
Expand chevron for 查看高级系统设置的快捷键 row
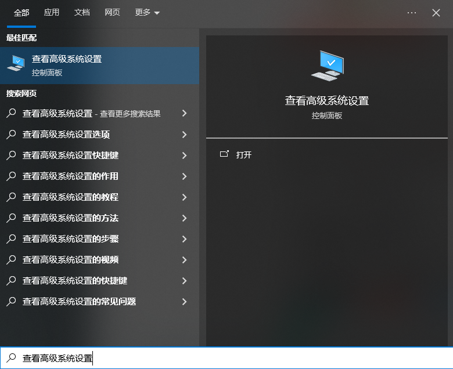184,281
